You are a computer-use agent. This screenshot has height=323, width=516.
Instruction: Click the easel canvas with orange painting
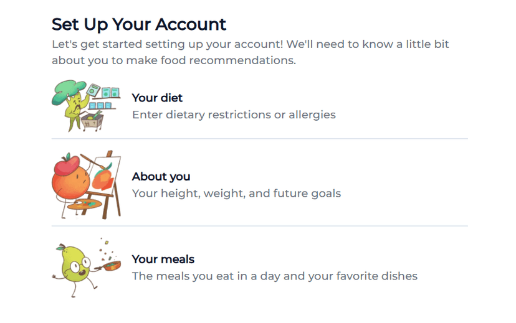tap(102, 177)
